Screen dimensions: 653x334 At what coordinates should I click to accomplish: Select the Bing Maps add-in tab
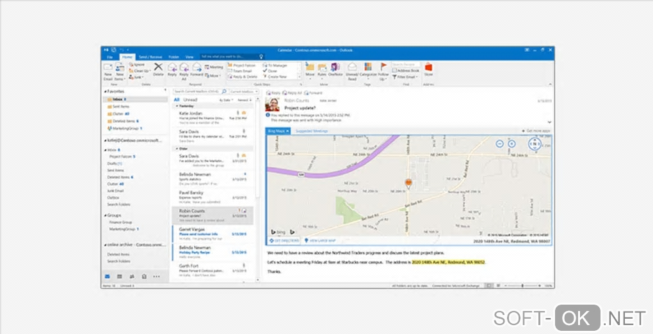pos(278,131)
